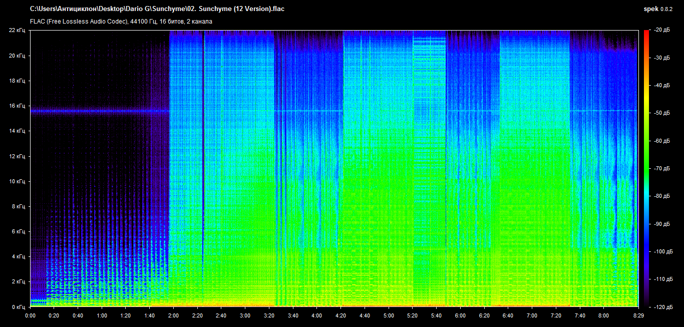684x327 pixels.
Task: Click the '-90 дБ' level scale label
Action: click(661, 223)
